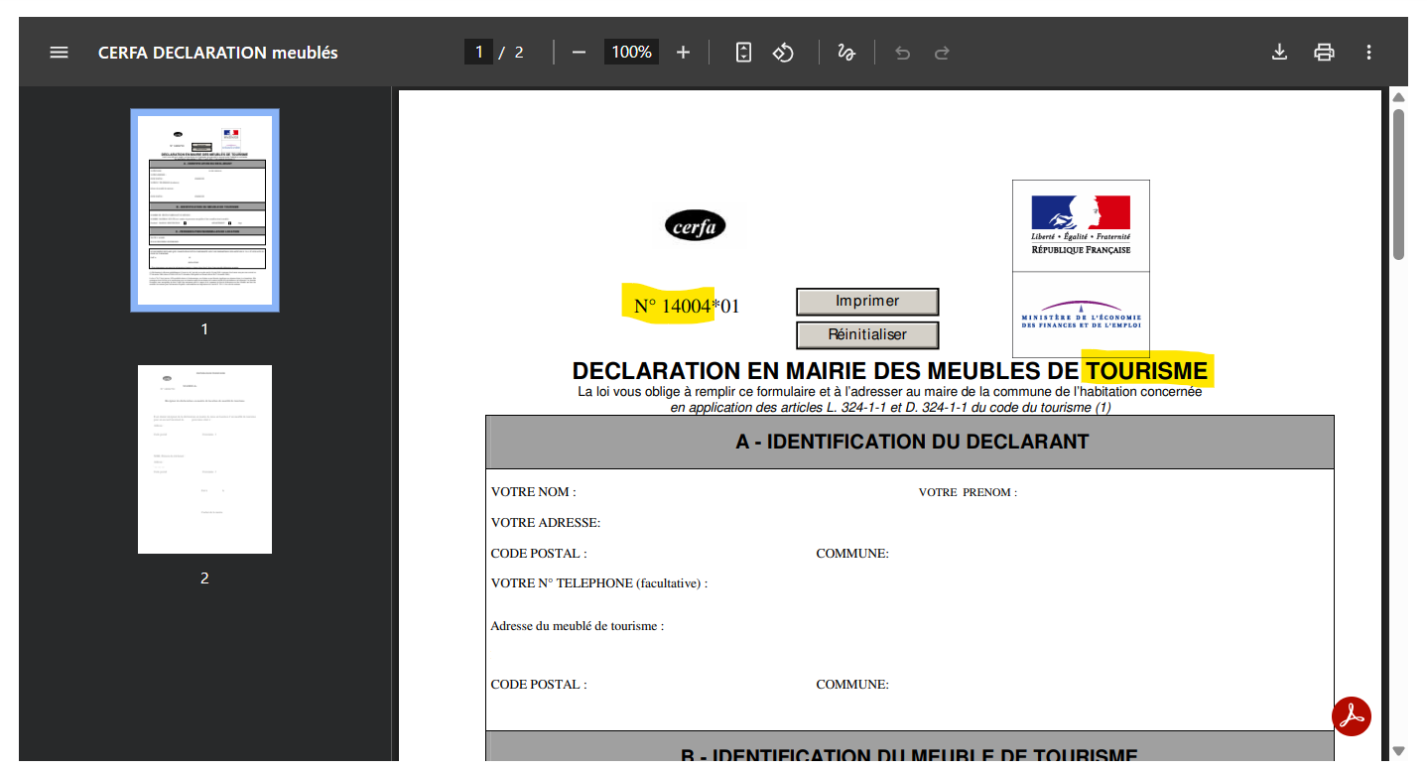Select page 2 thumbnail
This screenshot has height=771, width=1427.
pos(204,459)
